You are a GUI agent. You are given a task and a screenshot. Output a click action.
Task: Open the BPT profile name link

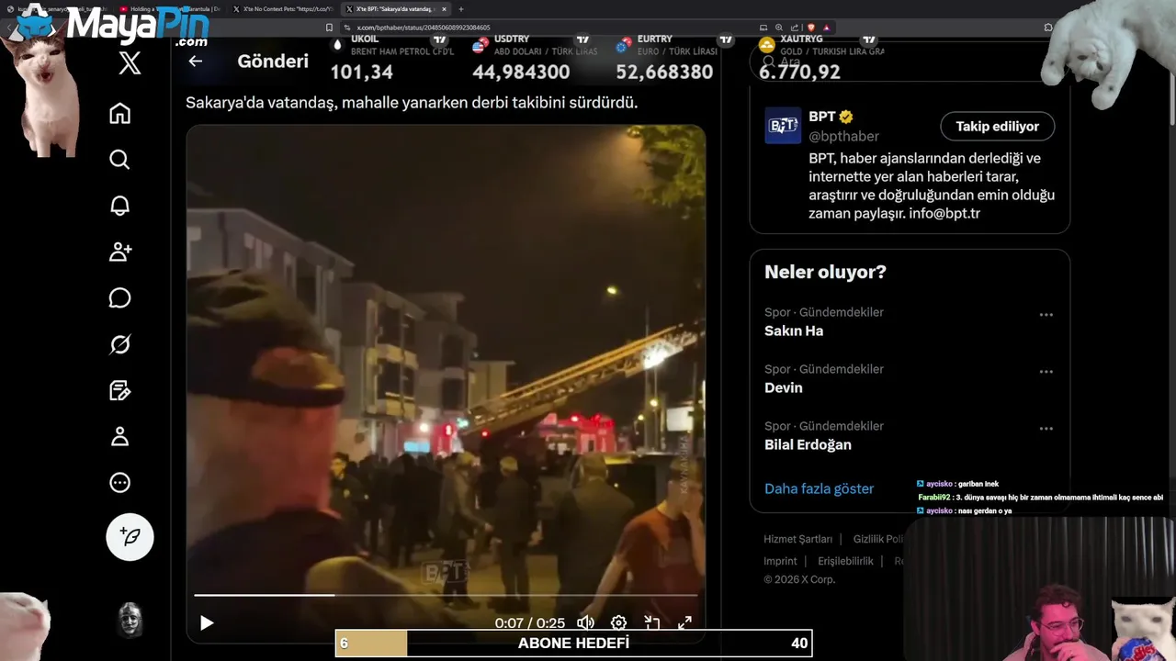pyautogui.click(x=822, y=117)
